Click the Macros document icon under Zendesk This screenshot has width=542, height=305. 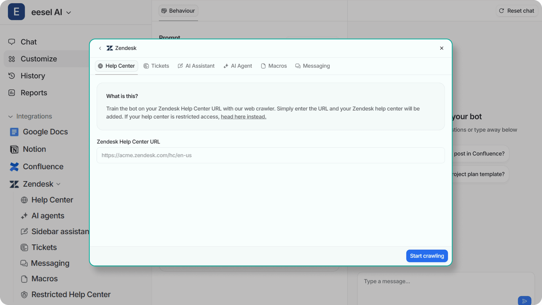pos(24,279)
